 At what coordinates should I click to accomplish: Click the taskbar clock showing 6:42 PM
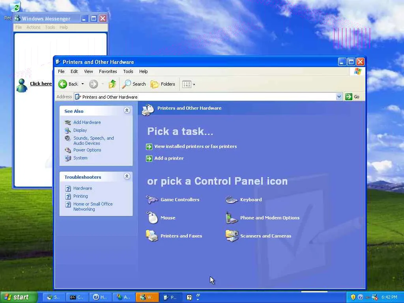tap(389, 297)
